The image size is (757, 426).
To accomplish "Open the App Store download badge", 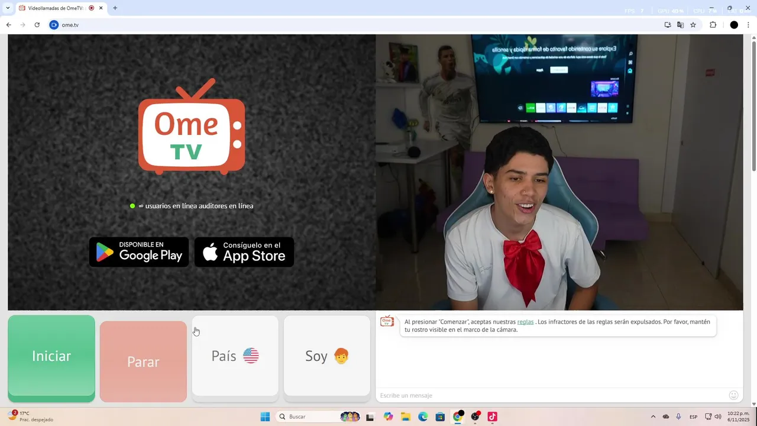I will pos(244,252).
